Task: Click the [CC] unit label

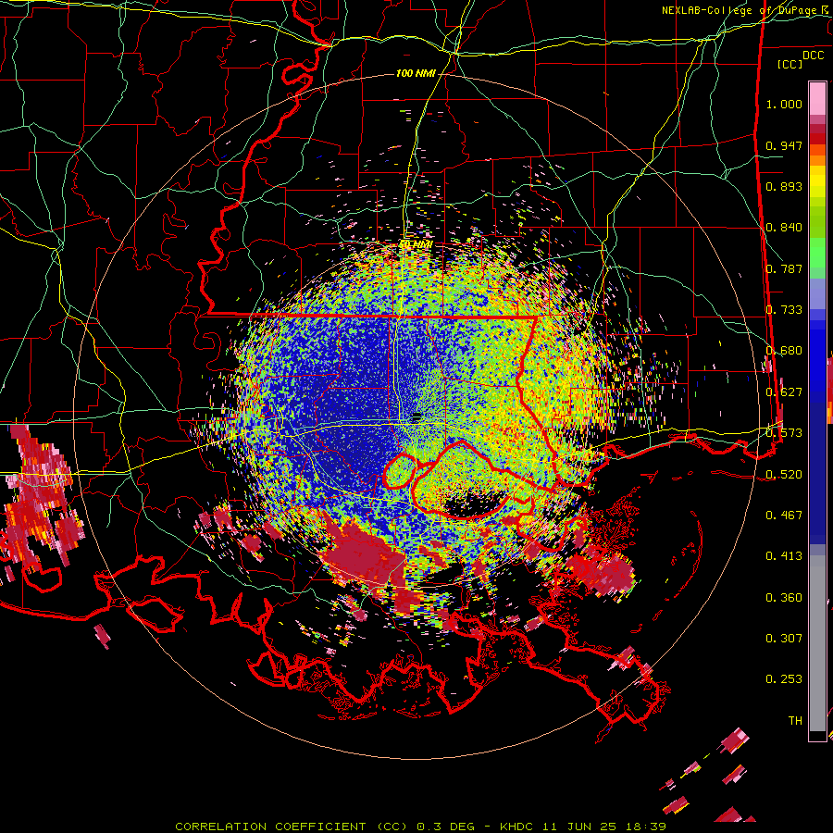Action: pyautogui.click(x=790, y=64)
